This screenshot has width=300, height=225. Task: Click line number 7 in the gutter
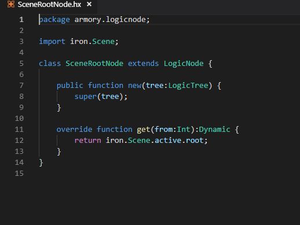(x=21, y=86)
